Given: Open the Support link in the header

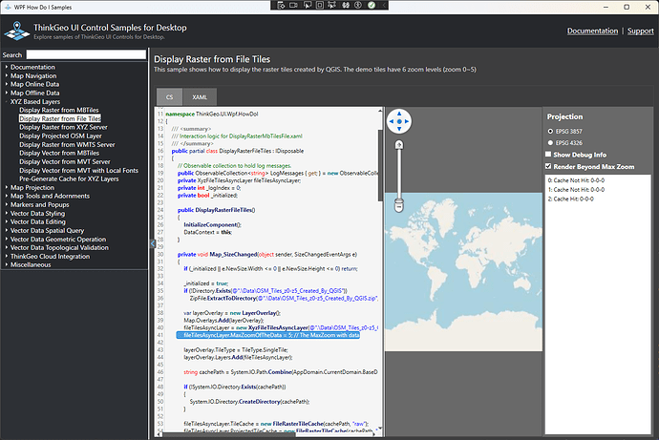Looking at the screenshot, I should point(641,31).
